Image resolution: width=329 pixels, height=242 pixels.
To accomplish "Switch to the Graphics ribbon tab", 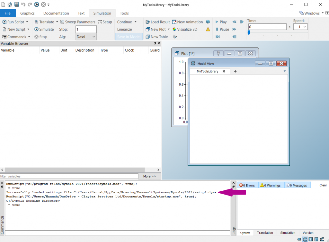I will 27,13.
